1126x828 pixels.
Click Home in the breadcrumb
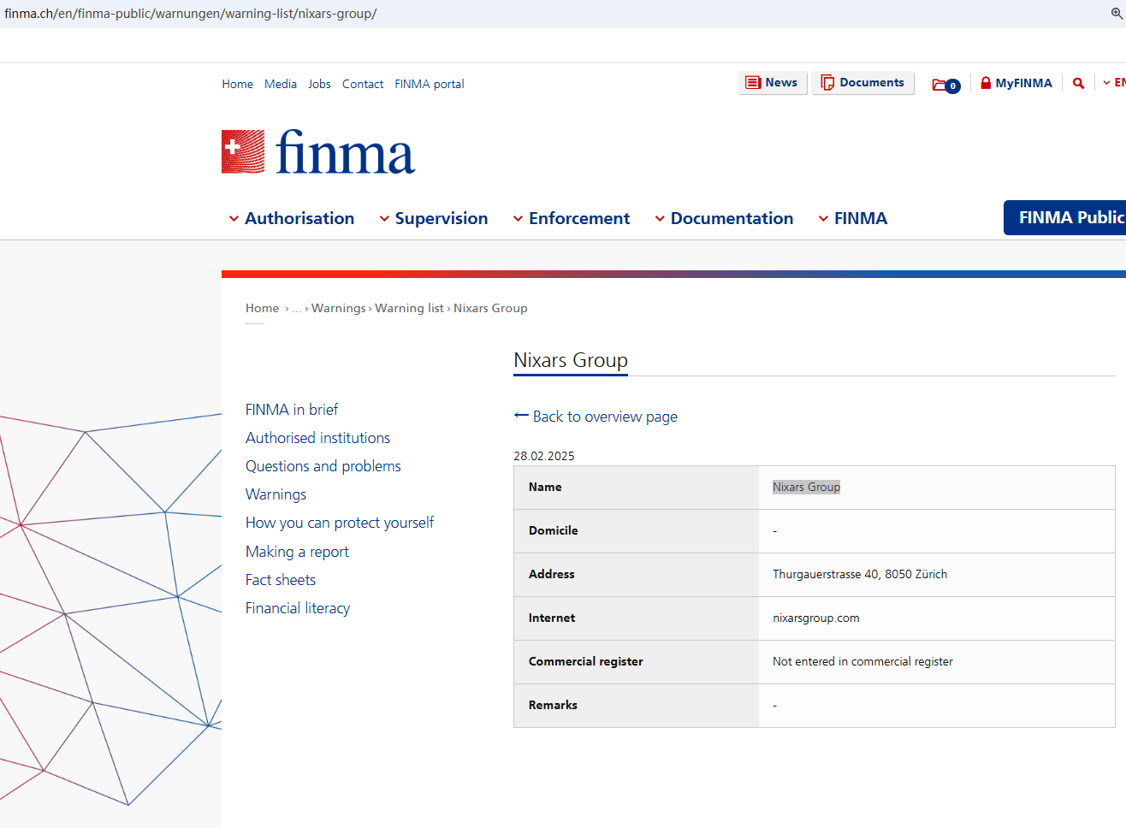pos(262,308)
